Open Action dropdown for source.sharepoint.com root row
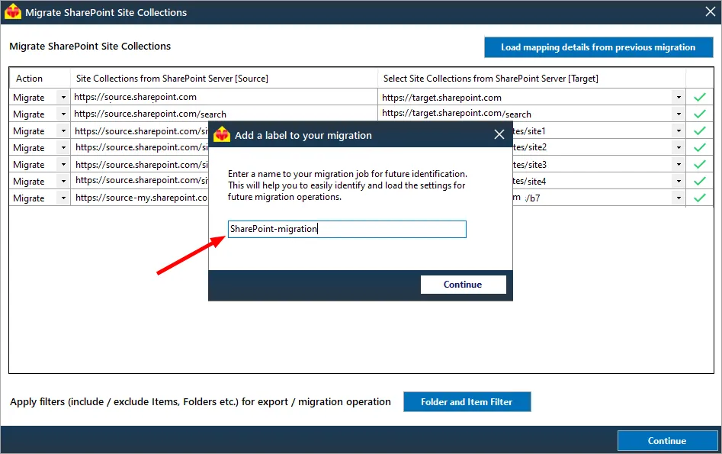Image resolution: width=722 pixels, height=454 pixels. click(63, 97)
